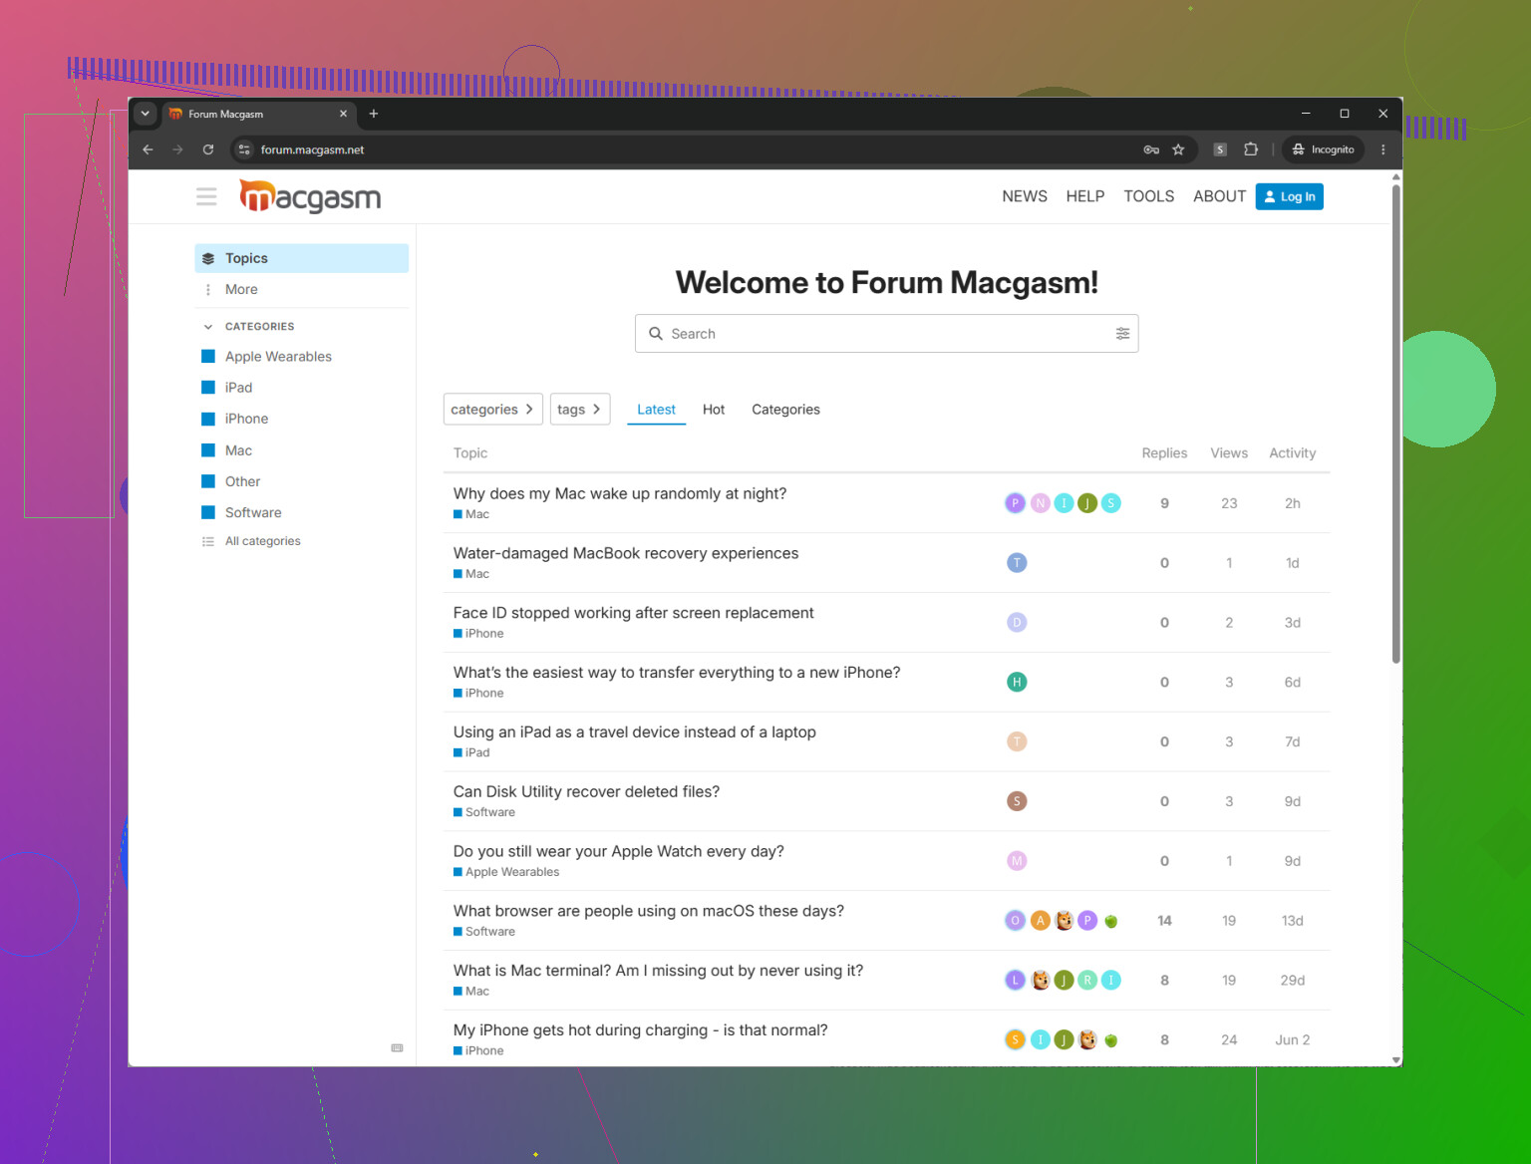The width and height of the screenshot is (1531, 1164).
Task: Open the hamburger sidebar menu
Action: tap(206, 196)
